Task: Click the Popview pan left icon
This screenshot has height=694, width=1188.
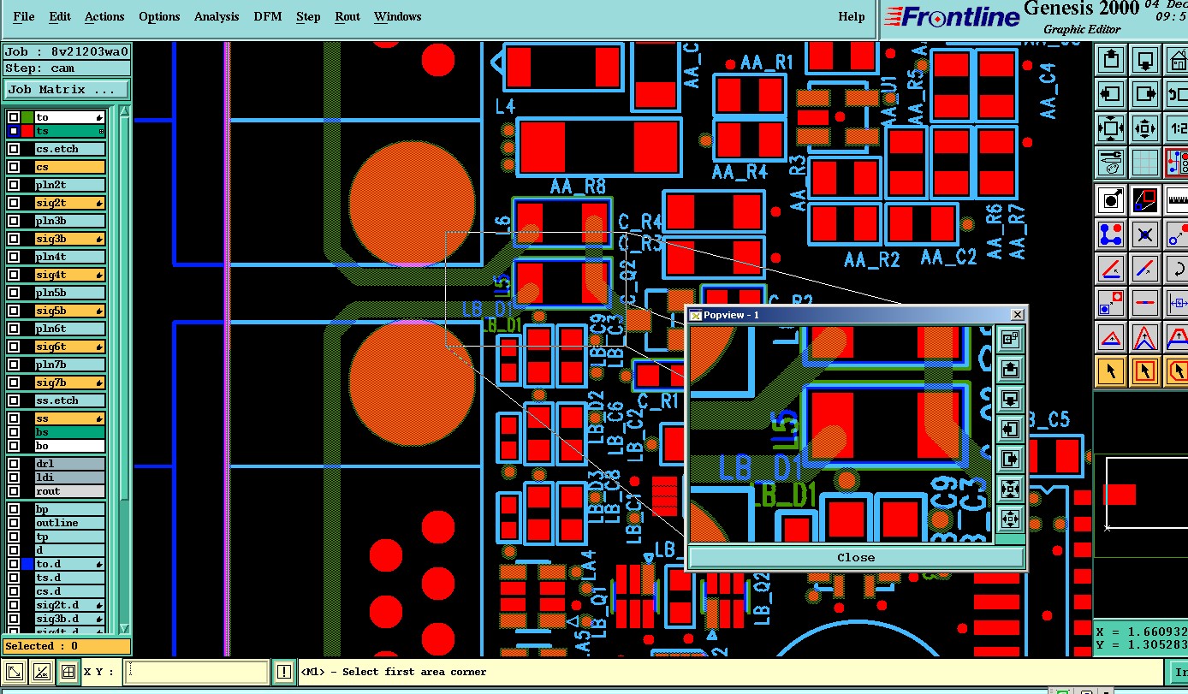Action: point(1011,430)
